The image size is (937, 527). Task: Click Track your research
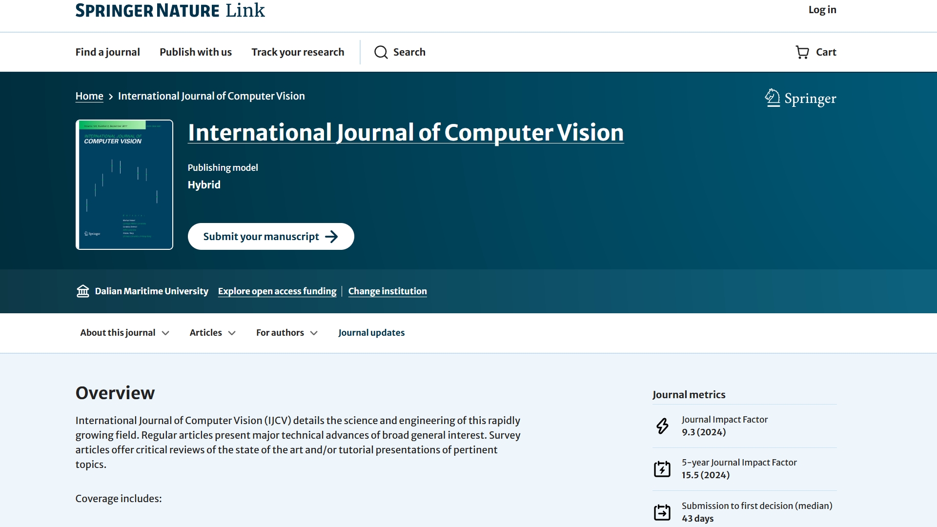[298, 52]
